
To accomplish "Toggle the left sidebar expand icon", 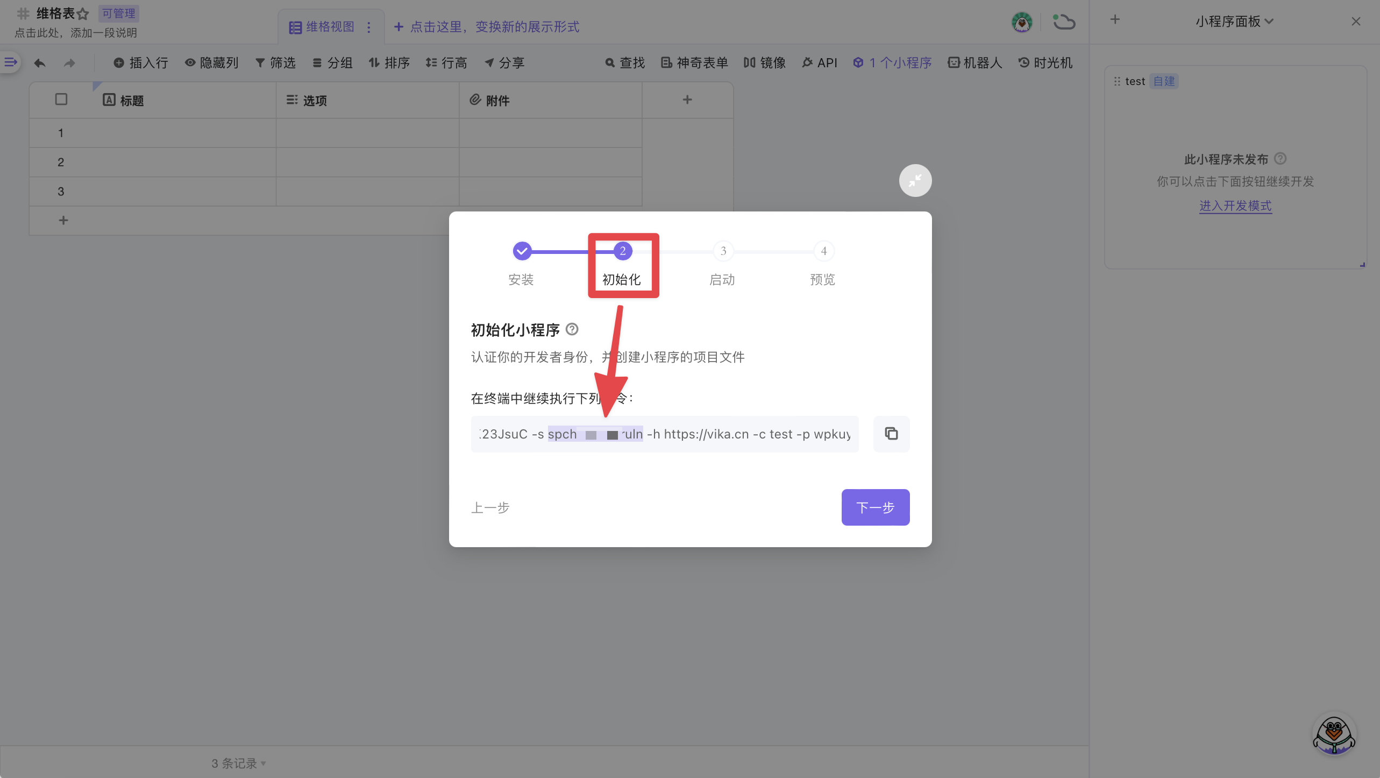I will (x=10, y=62).
